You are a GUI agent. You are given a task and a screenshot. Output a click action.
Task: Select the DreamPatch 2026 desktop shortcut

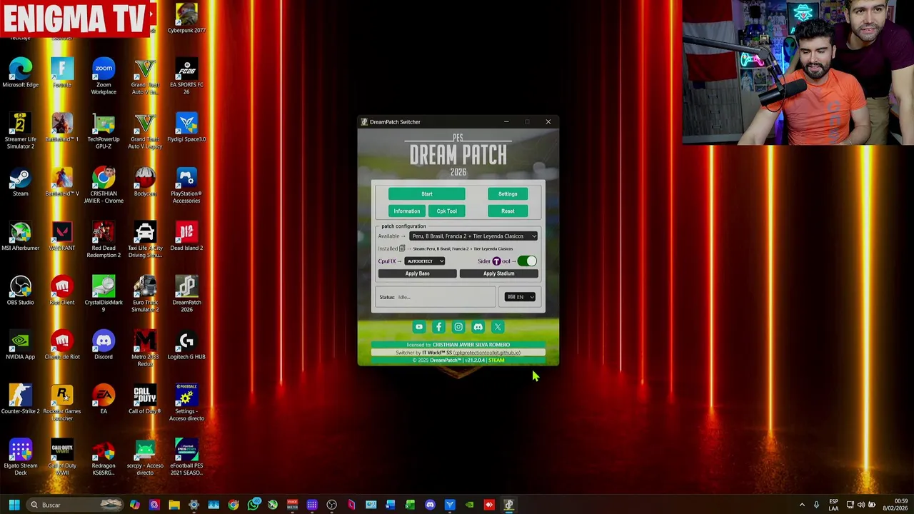coord(186,293)
